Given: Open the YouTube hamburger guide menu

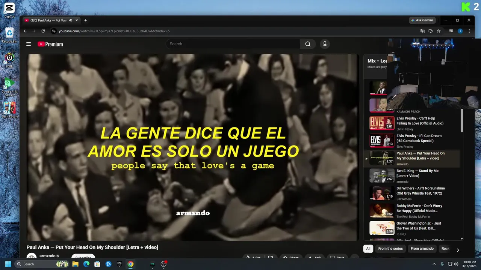Looking at the screenshot, I should point(29,44).
